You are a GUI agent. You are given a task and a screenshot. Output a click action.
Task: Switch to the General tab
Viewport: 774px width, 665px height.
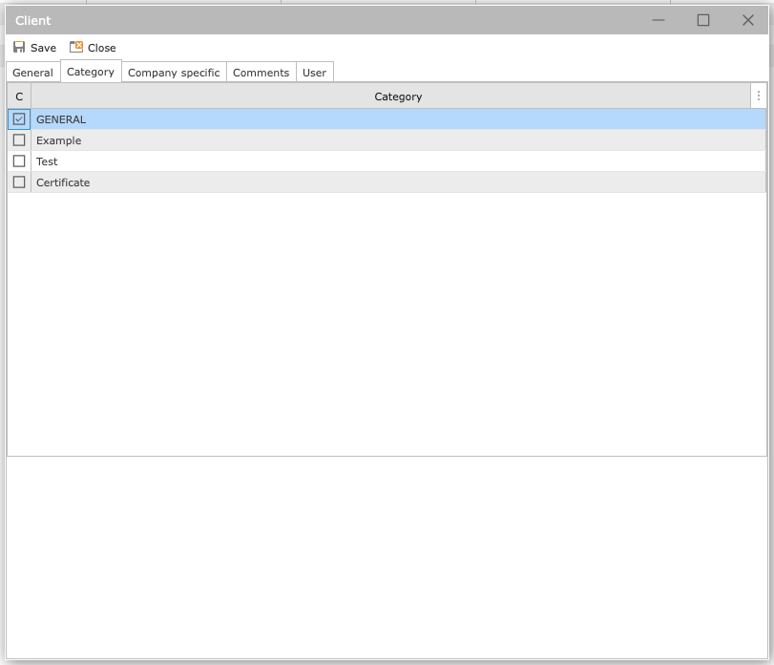click(32, 73)
